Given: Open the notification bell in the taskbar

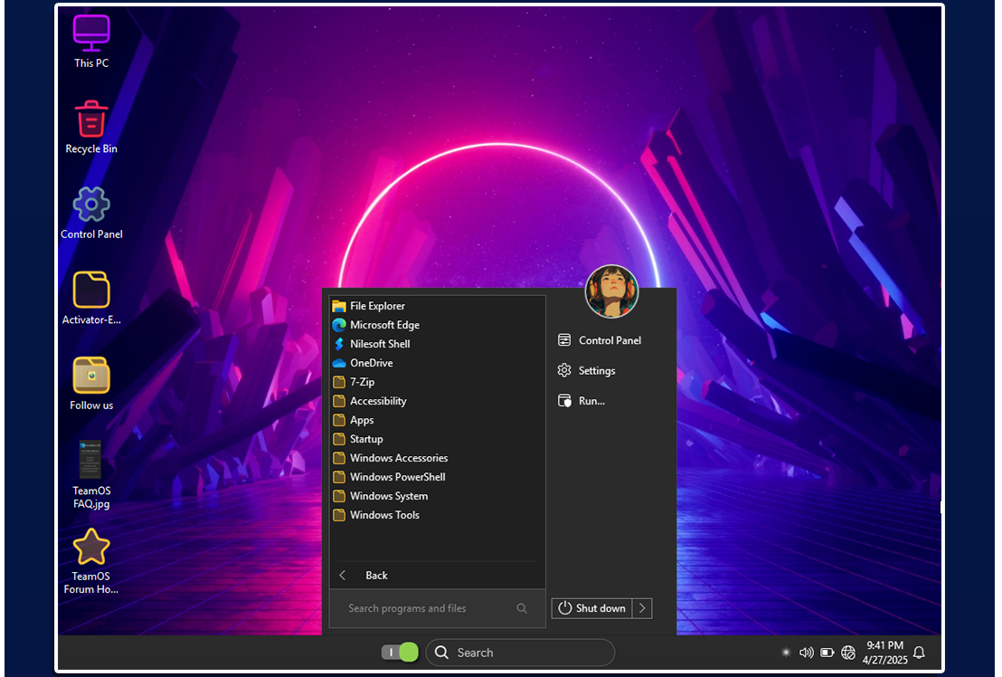Looking at the screenshot, I should click(919, 653).
